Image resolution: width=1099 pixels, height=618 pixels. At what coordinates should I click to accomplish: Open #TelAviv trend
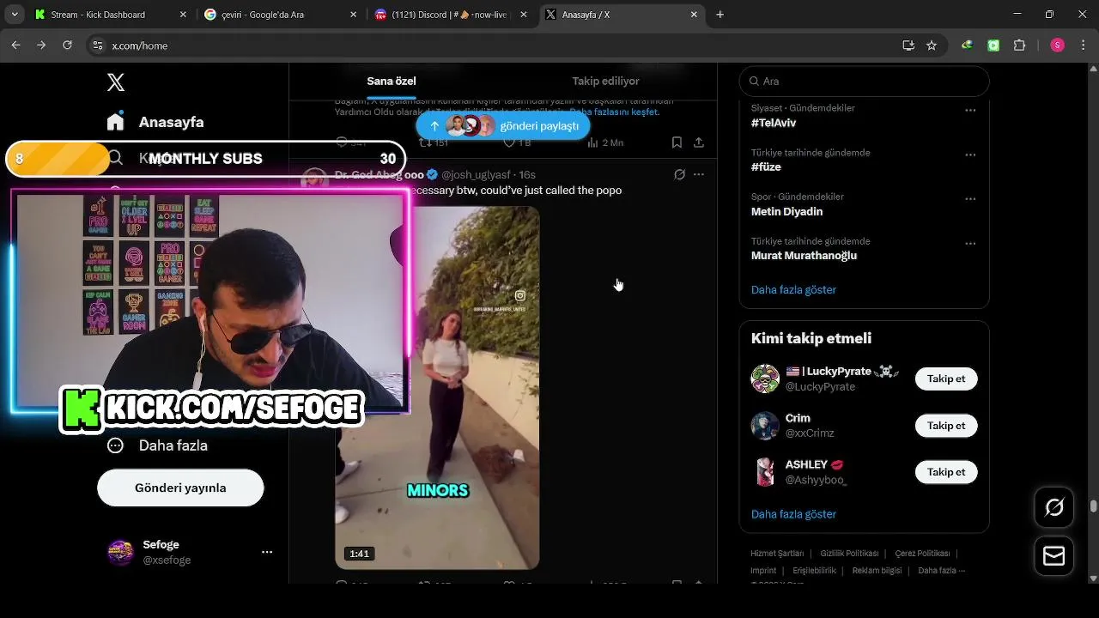pos(773,123)
